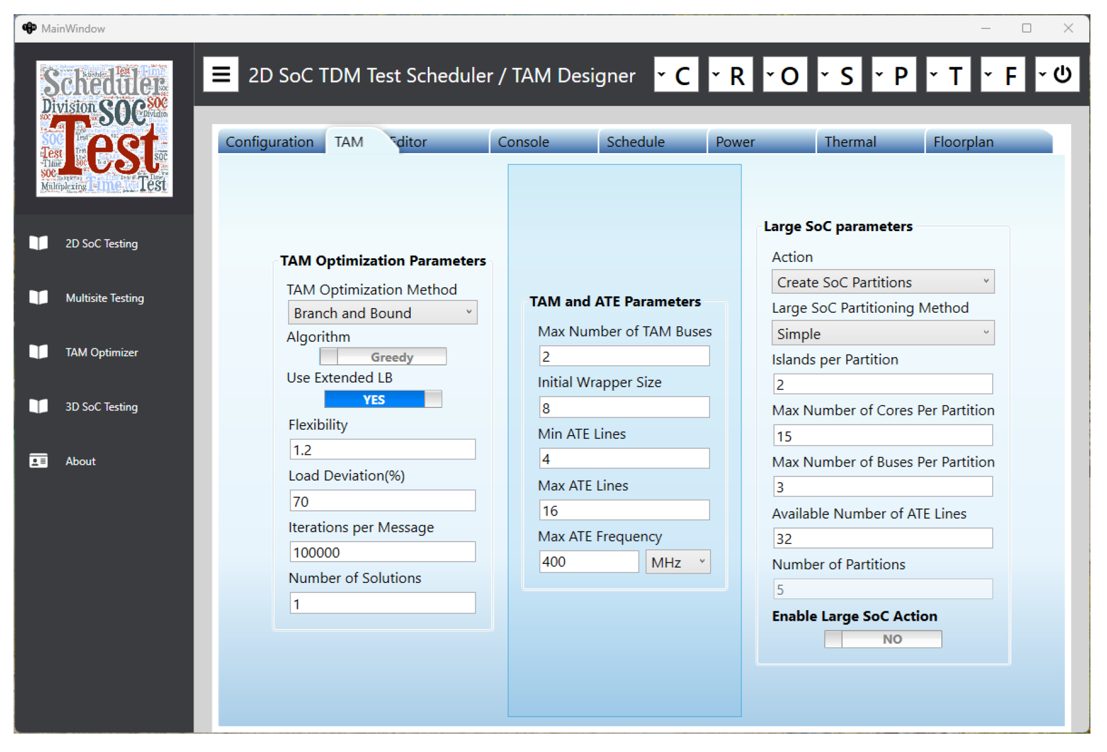
Task: Switch to the Thermal tab
Action: 870,142
